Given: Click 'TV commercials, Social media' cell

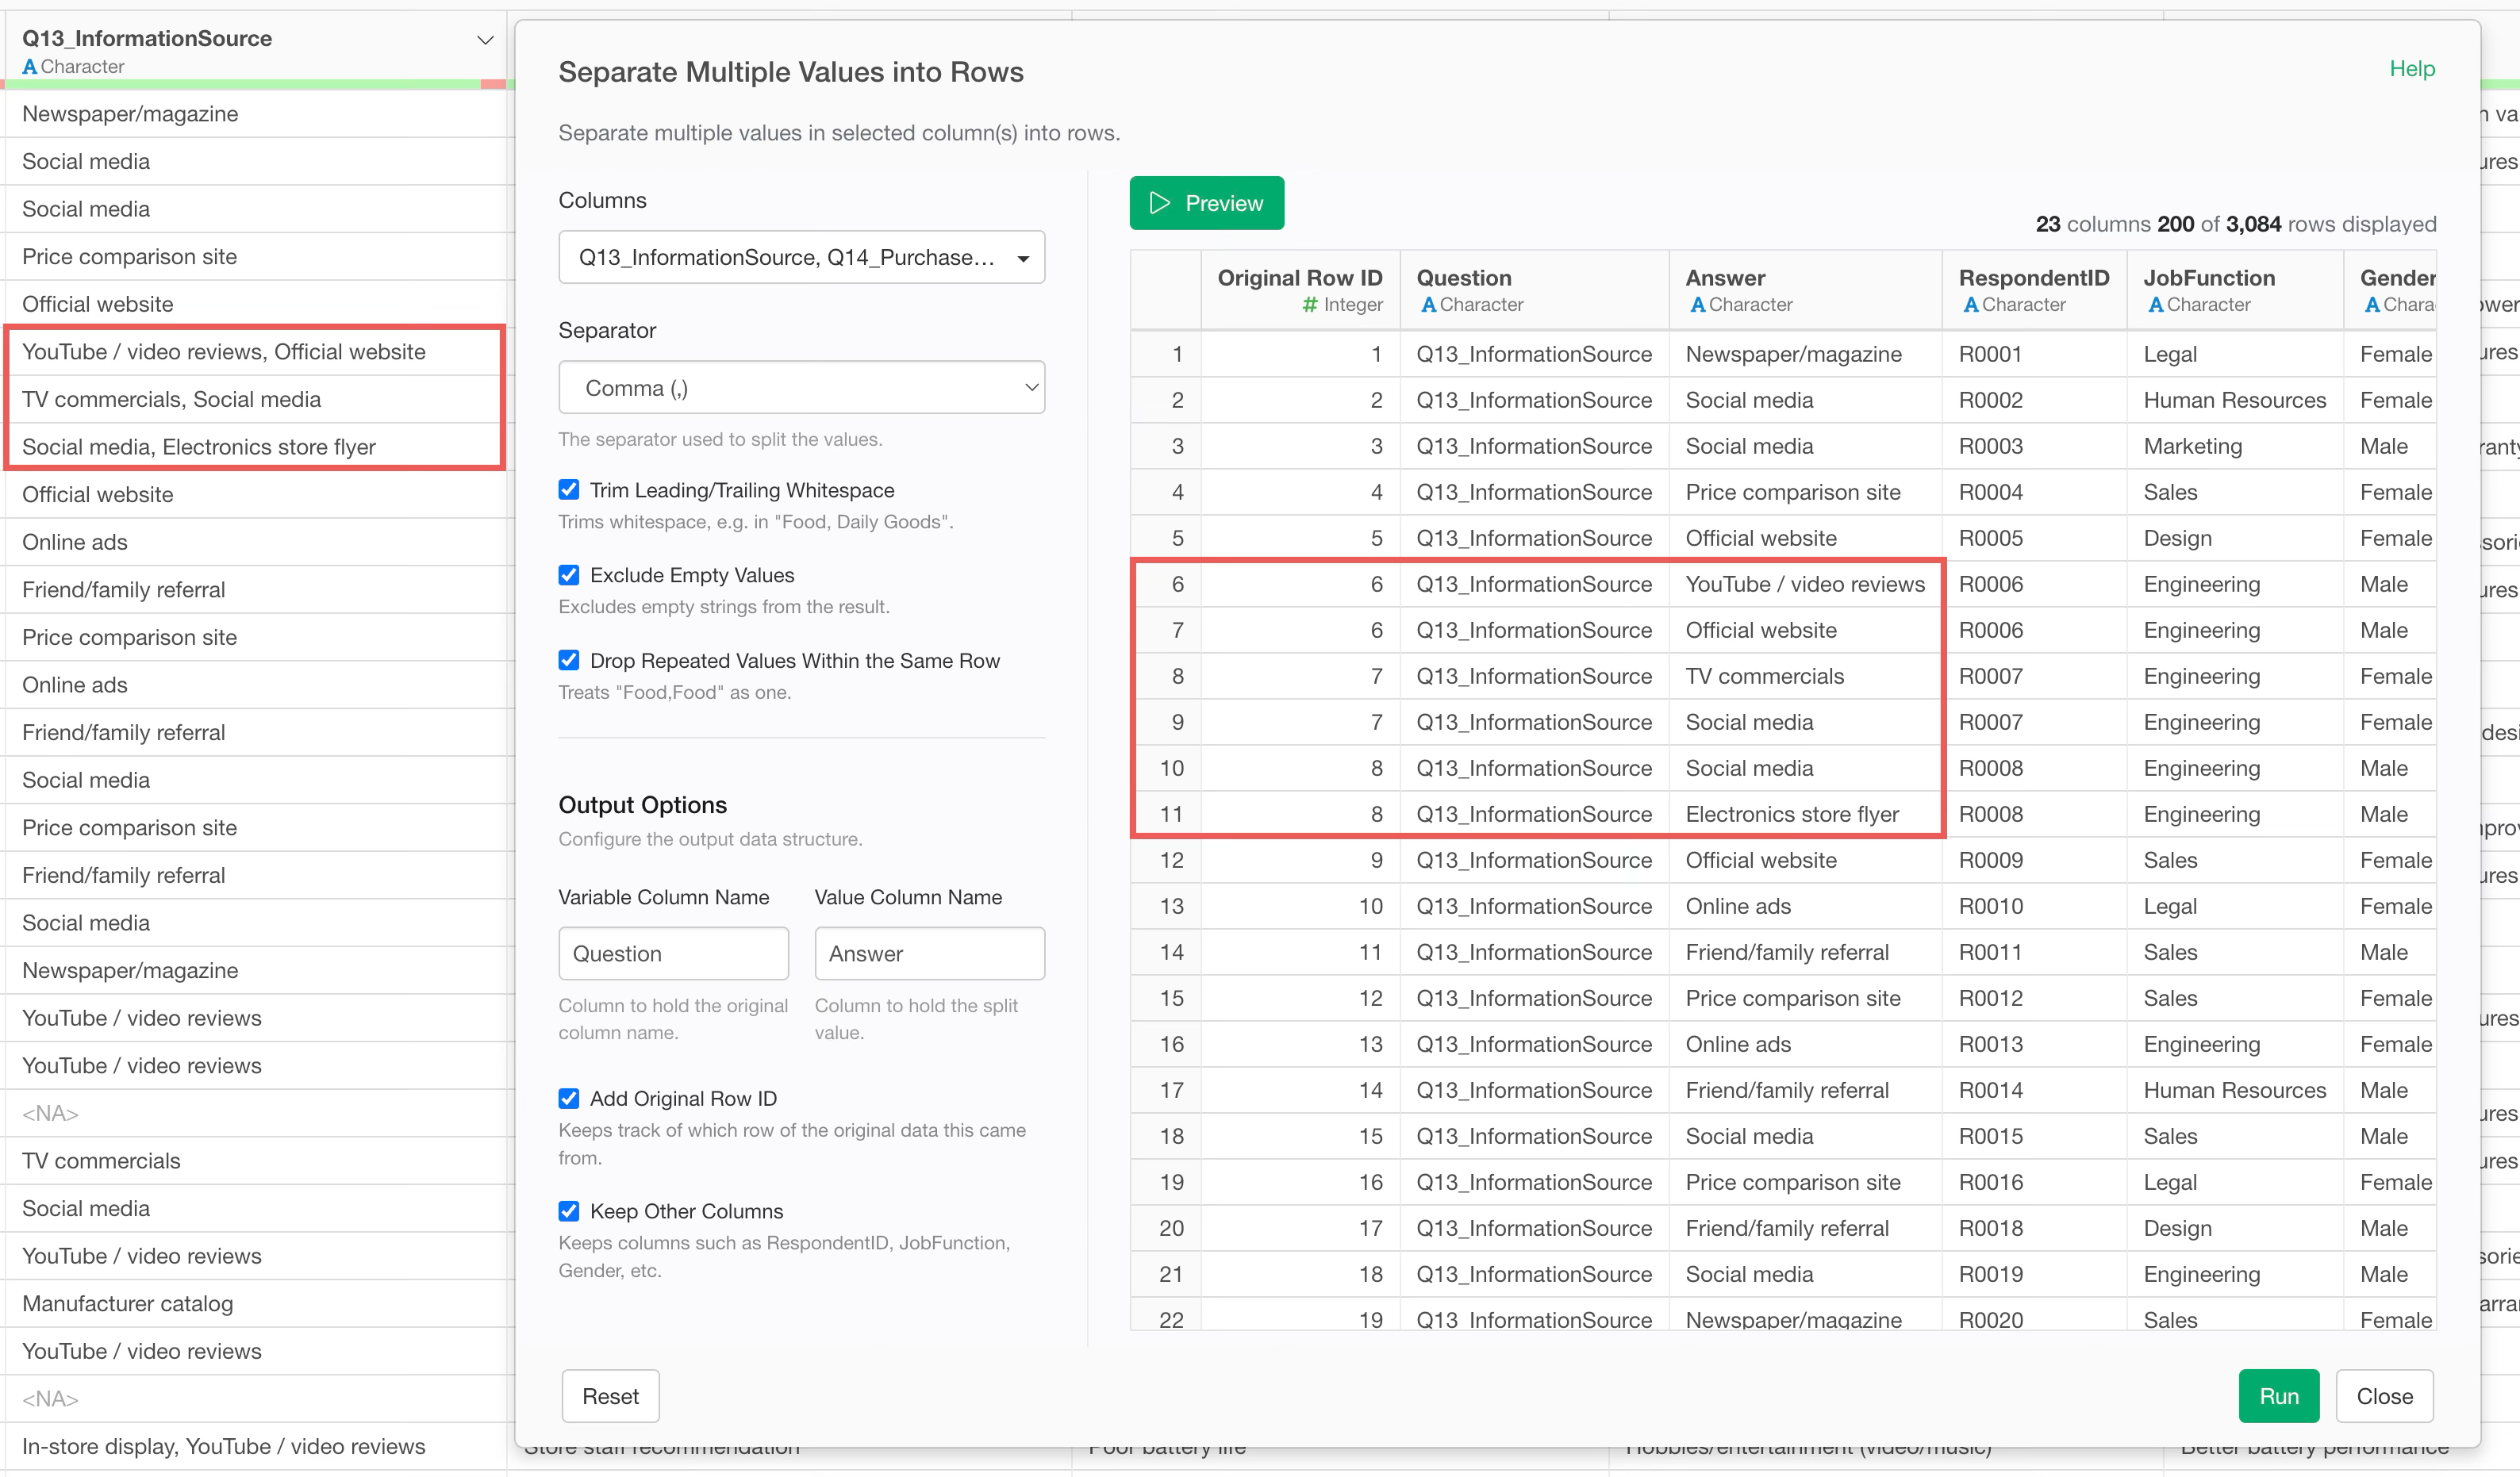Looking at the screenshot, I should pyautogui.click(x=255, y=399).
